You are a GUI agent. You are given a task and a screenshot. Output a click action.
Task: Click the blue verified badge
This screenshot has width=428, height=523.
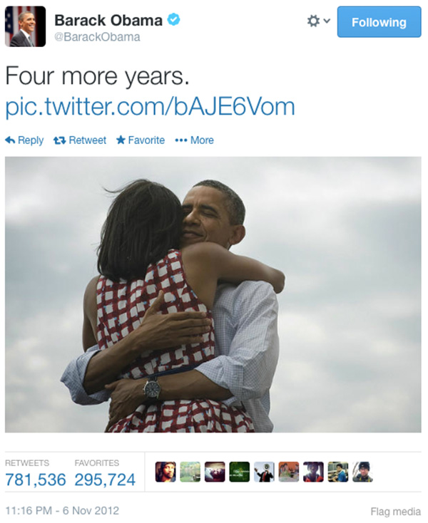[x=173, y=20]
